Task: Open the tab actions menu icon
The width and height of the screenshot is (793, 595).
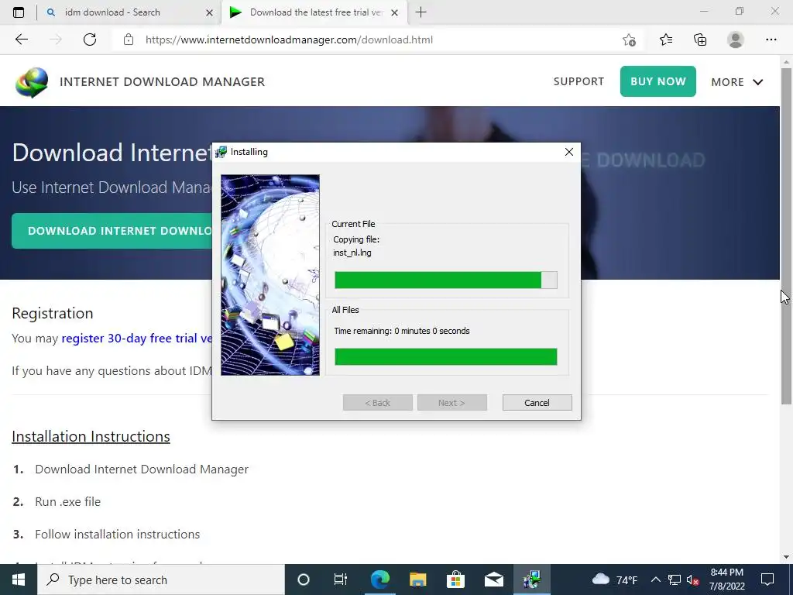Action: coord(19,12)
